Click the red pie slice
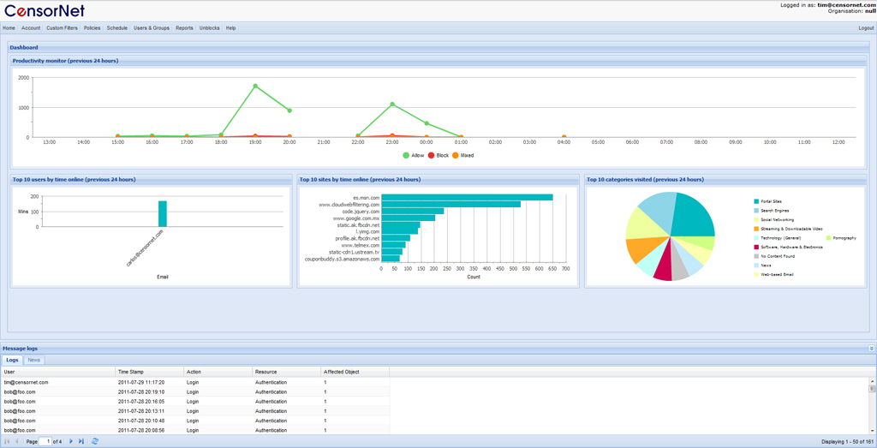Screen dimensions: 877x448 (x=663, y=266)
